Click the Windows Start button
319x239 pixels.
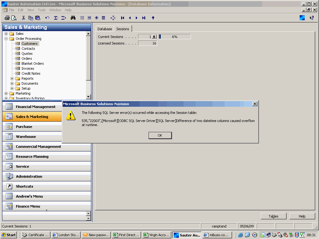pyautogui.click(x=9, y=235)
